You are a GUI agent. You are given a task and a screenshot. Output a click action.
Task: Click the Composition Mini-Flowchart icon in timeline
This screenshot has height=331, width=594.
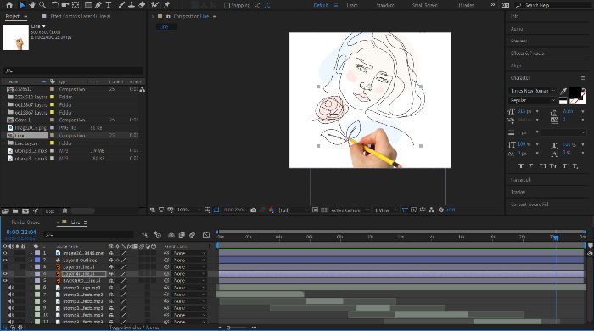(x=144, y=235)
